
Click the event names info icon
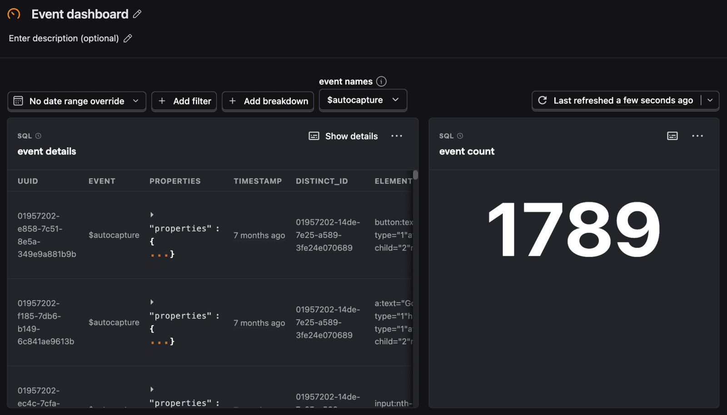pos(381,81)
